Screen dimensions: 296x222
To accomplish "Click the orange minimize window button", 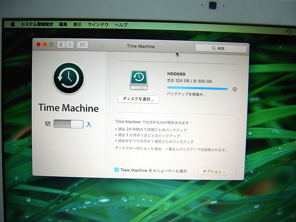I will (x=45, y=44).
